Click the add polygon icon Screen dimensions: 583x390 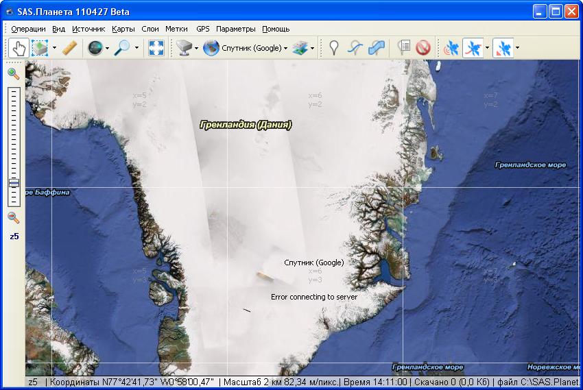click(376, 48)
